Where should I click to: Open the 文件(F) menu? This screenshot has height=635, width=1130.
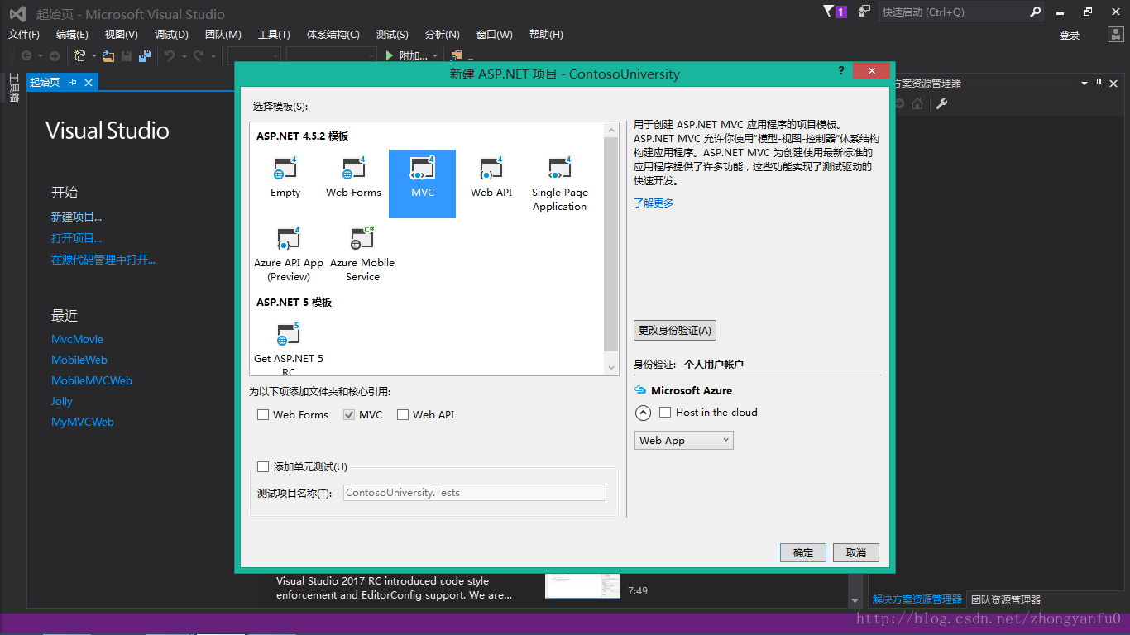tap(24, 35)
